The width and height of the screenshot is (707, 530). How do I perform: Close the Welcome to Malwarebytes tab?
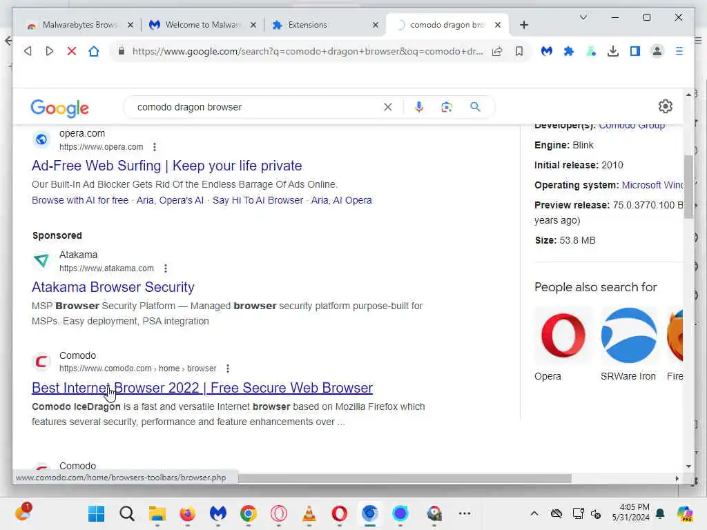(253, 26)
